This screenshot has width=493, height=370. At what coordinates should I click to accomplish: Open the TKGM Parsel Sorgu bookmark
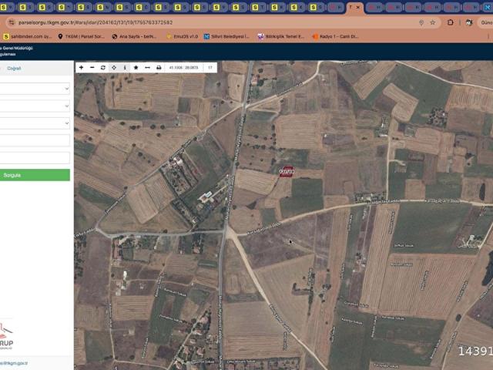pos(81,36)
